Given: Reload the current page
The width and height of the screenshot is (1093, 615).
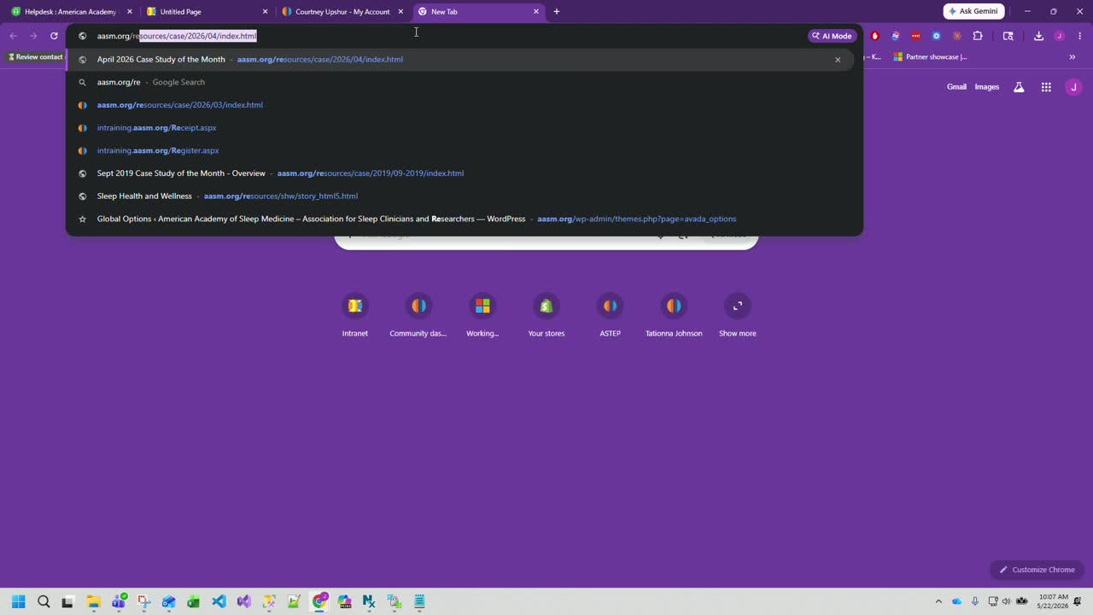Looking at the screenshot, I should point(54,36).
